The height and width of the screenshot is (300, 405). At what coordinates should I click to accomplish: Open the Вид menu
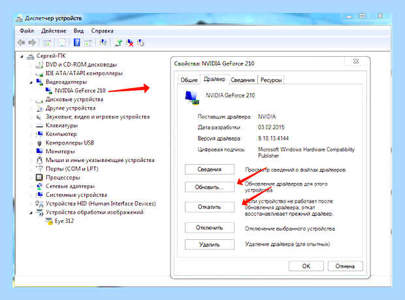pos(78,31)
